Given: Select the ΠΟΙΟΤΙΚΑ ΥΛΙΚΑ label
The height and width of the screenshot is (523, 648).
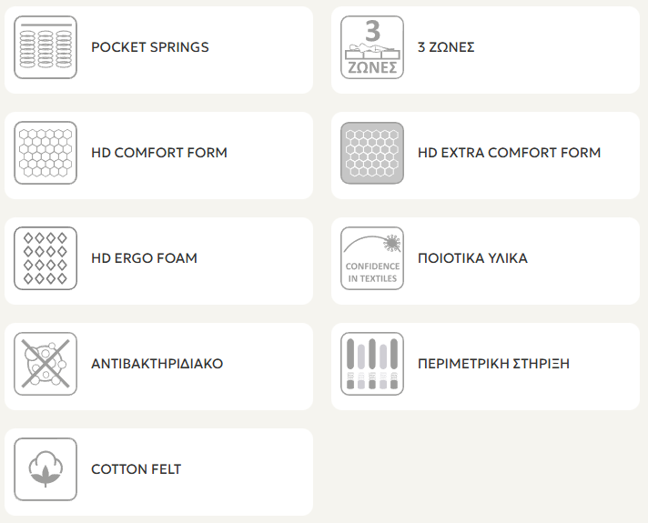Looking at the screenshot, I should pyautogui.click(x=472, y=258).
